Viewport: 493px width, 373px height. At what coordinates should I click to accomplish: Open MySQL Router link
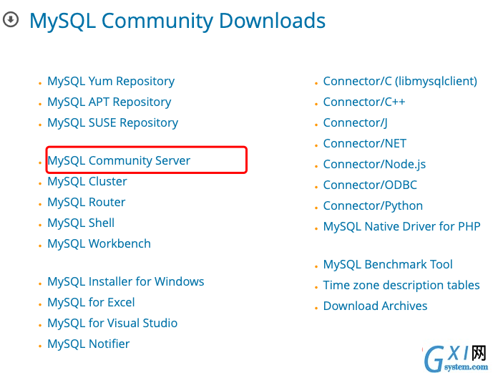coord(86,202)
